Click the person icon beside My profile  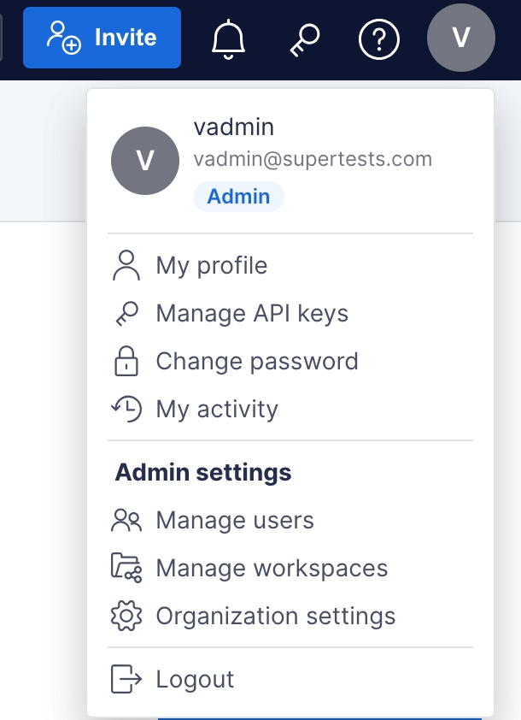pos(126,266)
